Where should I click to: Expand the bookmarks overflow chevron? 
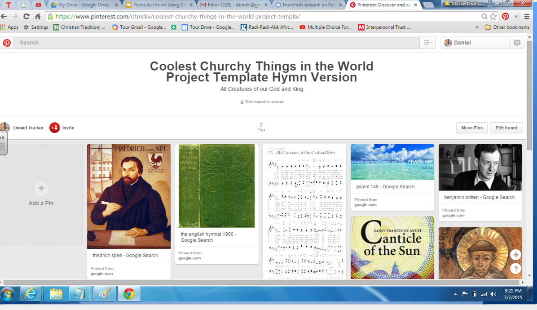pyautogui.click(x=477, y=27)
